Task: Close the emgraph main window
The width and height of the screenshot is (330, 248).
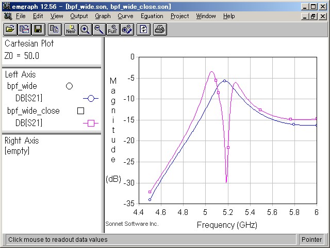Action: [322, 7]
